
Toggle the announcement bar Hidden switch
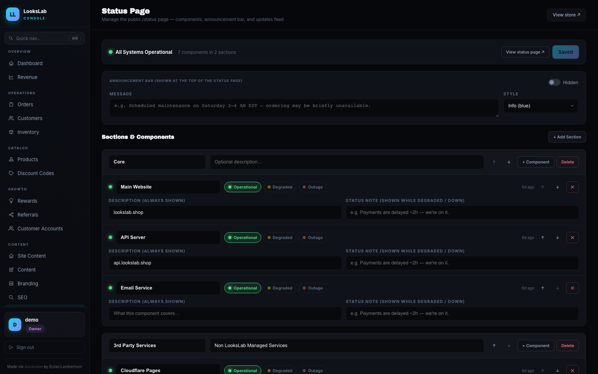tap(554, 82)
